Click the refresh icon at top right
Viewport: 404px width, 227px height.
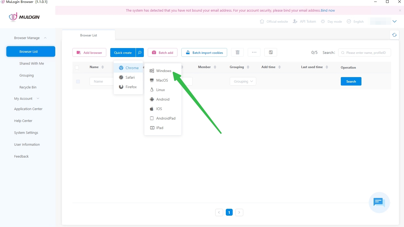(394, 35)
